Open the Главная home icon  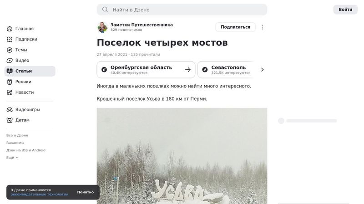(x=10, y=29)
